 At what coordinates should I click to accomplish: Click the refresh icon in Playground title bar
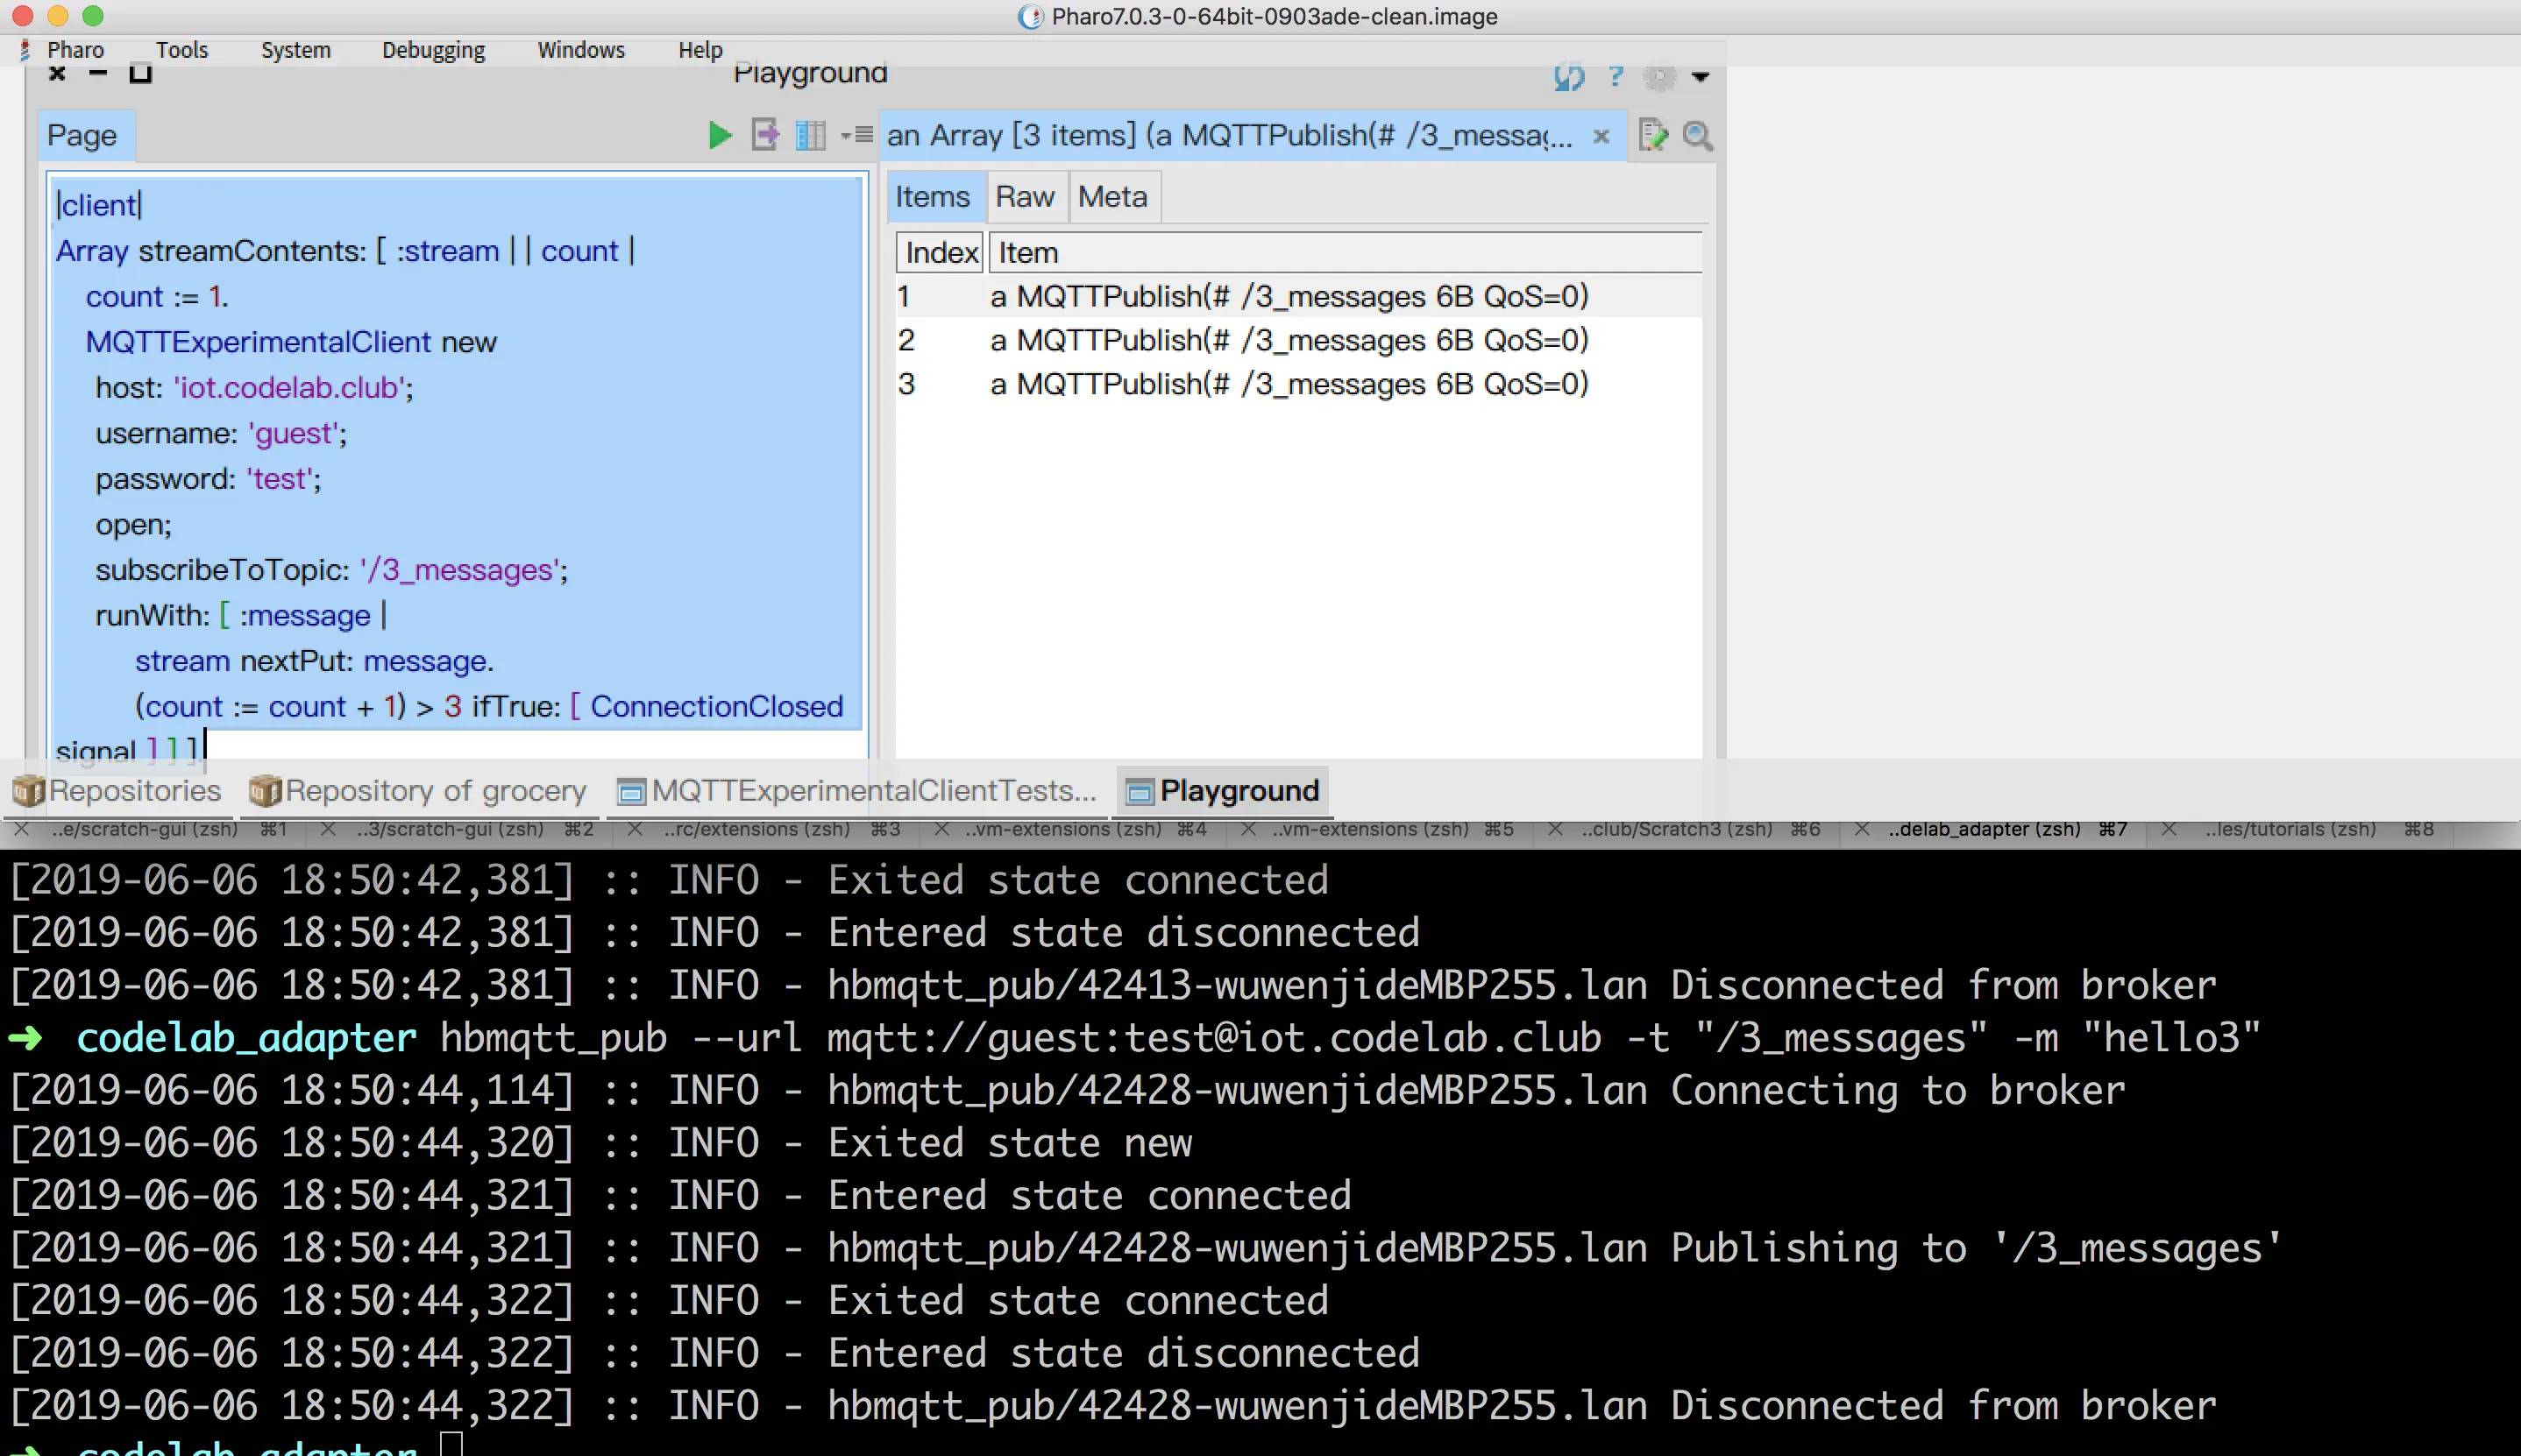pyautogui.click(x=1569, y=77)
